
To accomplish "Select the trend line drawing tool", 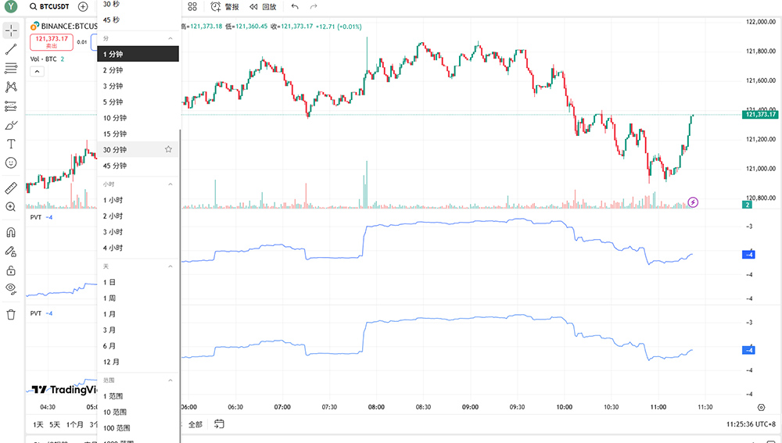I will tap(11, 49).
